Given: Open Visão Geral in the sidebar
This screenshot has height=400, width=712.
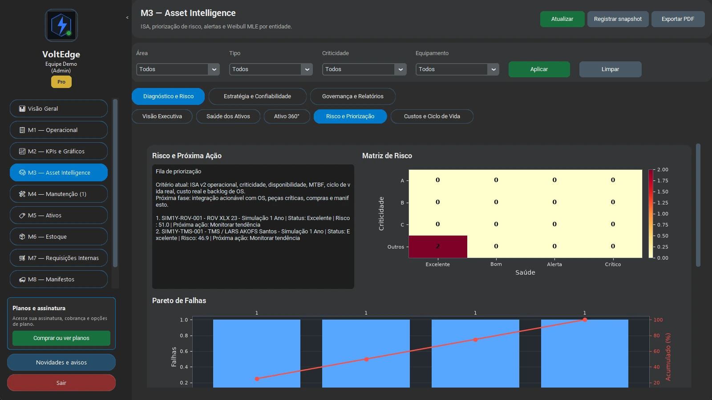Looking at the screenshot, I should coord(59,108).
